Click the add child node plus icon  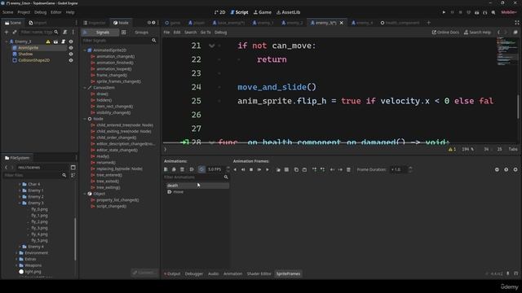(7, 32)
